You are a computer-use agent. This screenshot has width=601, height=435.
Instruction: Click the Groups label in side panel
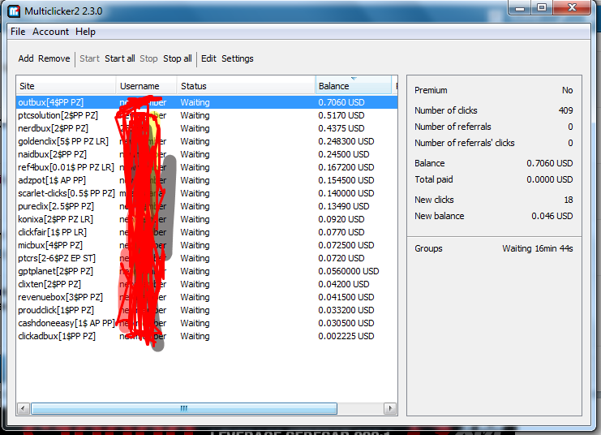pyautogui.click(x=428, y=248)
